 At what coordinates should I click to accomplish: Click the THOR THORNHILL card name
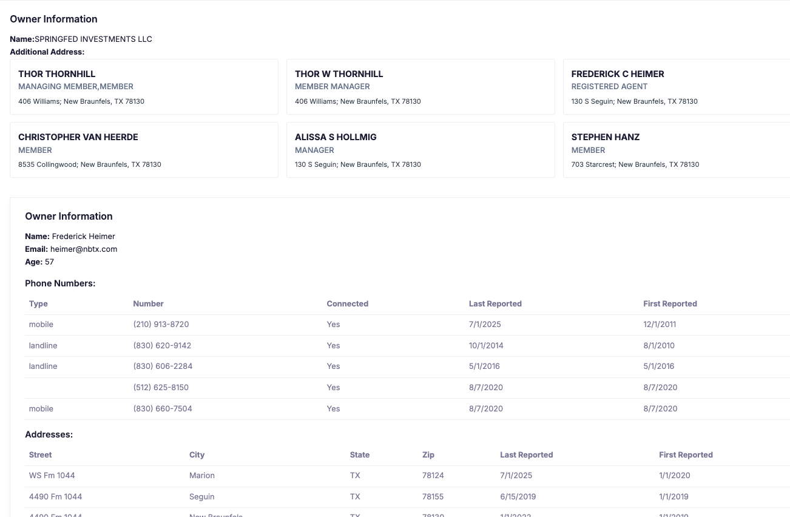57,74
